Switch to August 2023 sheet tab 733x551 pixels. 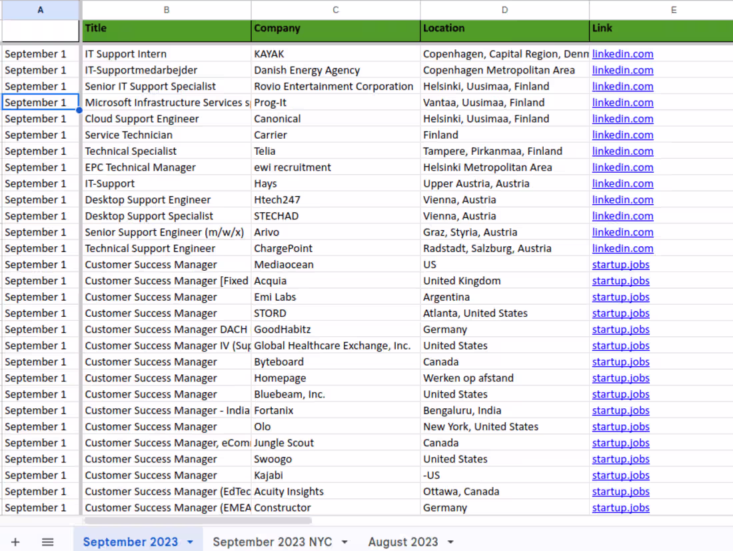[403, 542]
